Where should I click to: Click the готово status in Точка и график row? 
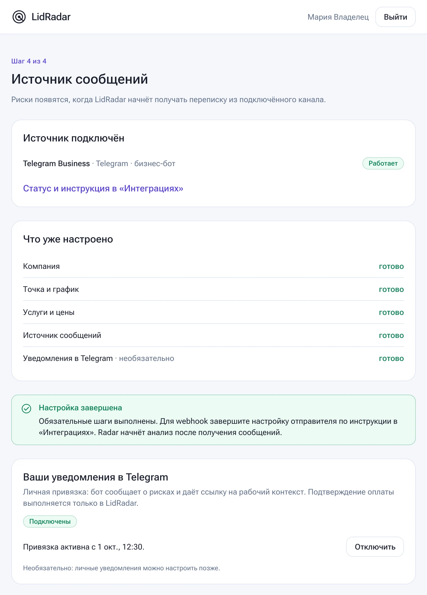(391, 289)
